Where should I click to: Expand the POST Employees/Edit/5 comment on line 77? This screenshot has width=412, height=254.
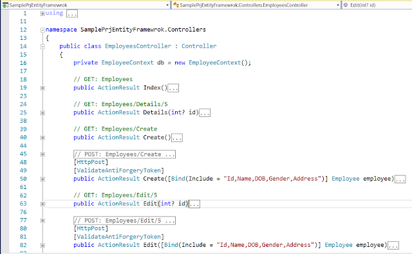pos(42,221)
